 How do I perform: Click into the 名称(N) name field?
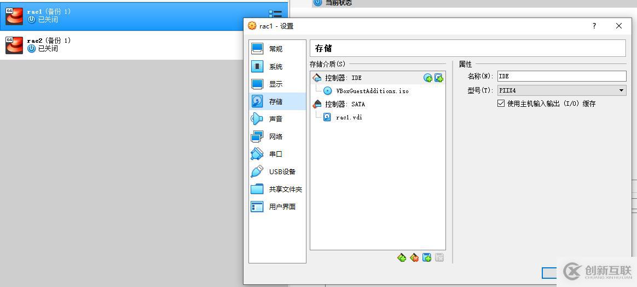[x=562, y=76]
